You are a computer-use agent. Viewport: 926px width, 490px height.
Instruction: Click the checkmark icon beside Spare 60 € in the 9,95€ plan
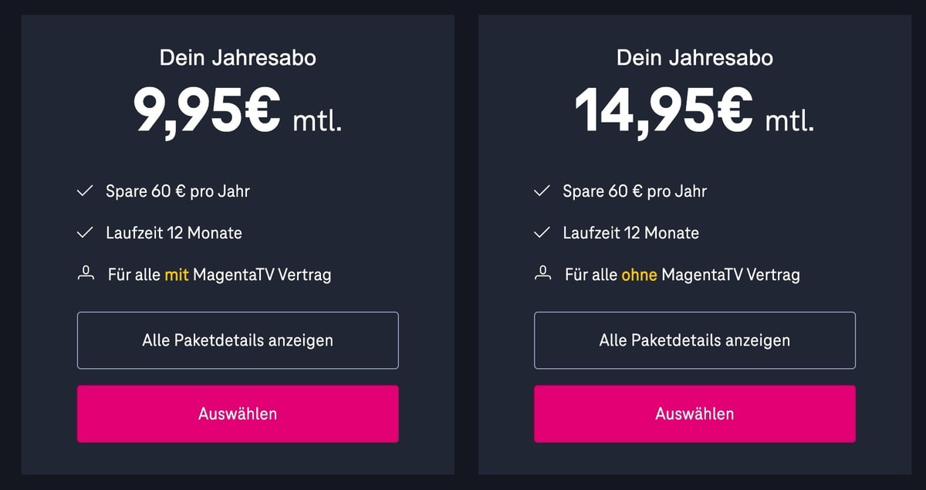click(x=85, y=191)
